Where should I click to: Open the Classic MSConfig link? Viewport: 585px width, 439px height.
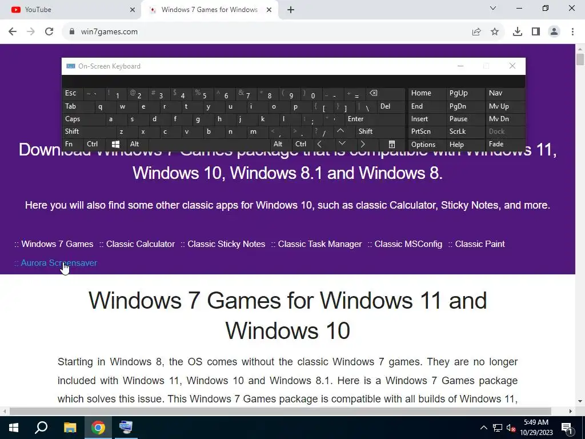408,244
